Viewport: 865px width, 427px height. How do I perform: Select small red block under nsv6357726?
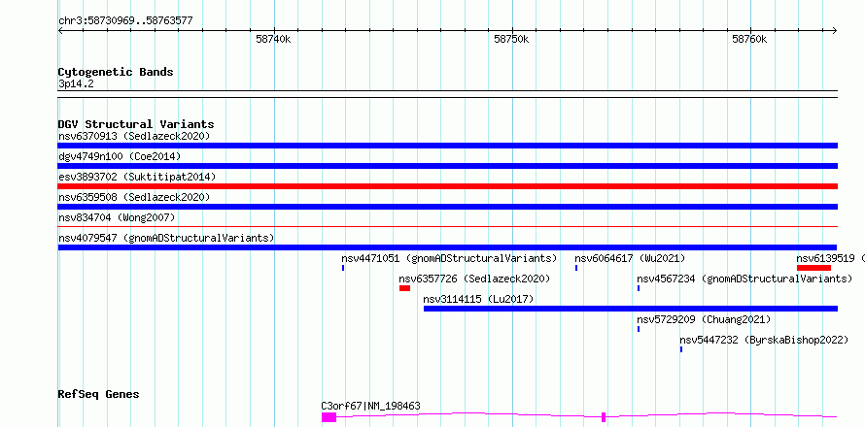[x=405, y=288]
